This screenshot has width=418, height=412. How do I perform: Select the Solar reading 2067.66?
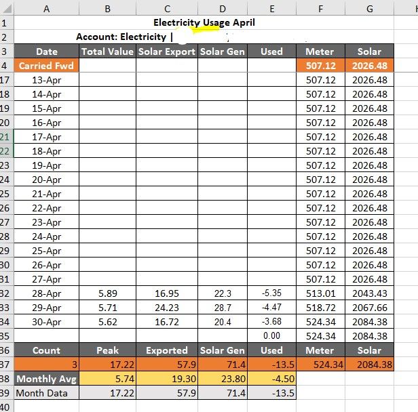[x=370, y=308]
